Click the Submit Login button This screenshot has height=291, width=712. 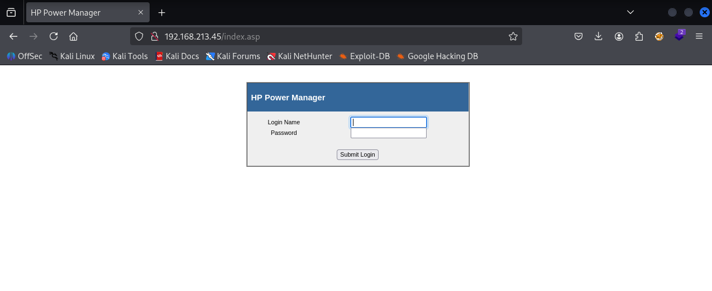(357, 154)
